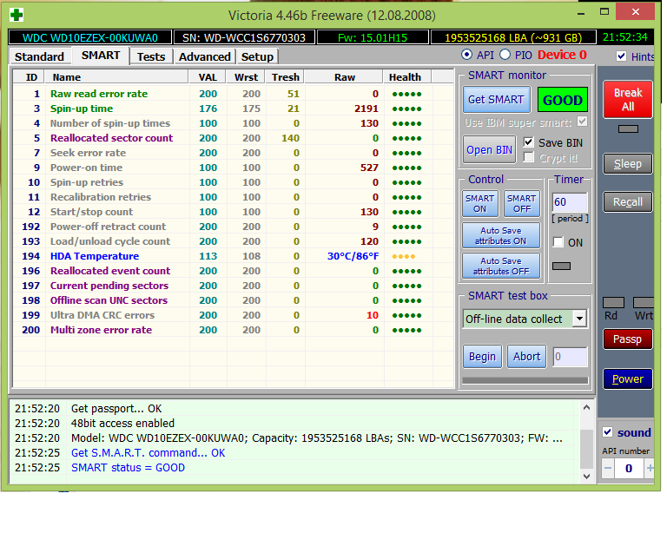Click the green cross Victoria app icon
This screenshot has height=533, width=667.
tap(17, 15)
